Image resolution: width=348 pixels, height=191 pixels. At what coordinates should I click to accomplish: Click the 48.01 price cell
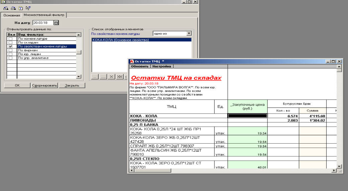[247, 165]
